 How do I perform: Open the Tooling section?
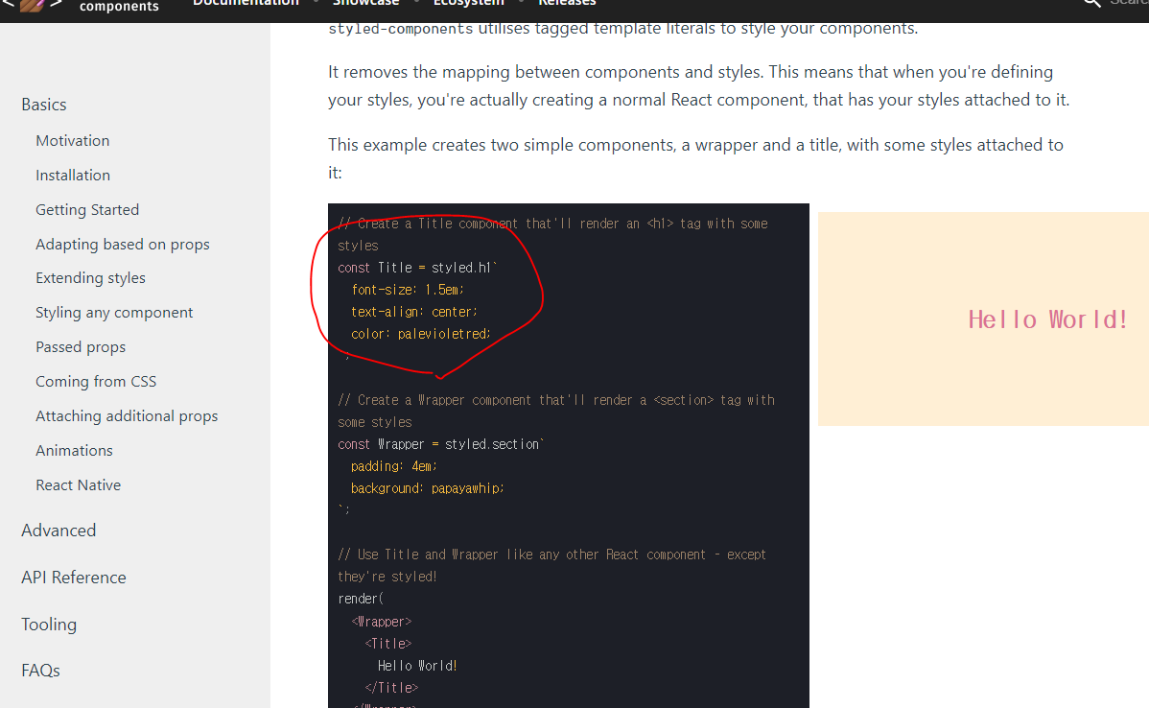pos(49,624)
